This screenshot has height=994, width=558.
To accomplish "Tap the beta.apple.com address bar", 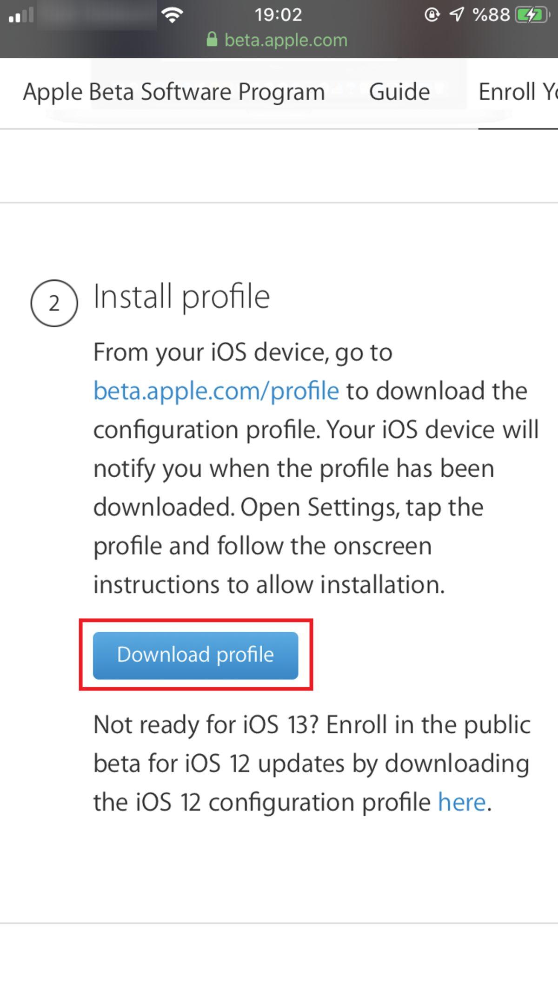I will [285, 40].
